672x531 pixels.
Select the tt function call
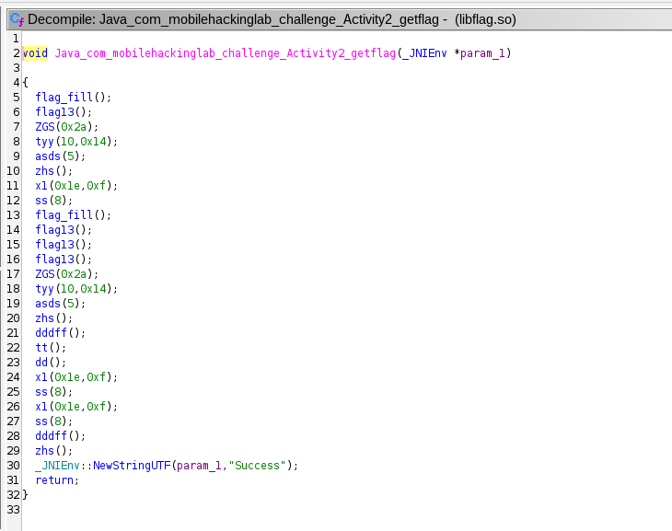[x=41, y=348]
